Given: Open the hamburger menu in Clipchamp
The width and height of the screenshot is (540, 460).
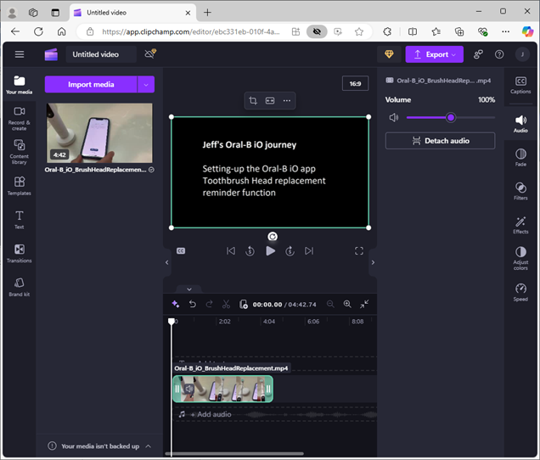Looking at the screenshot, I should click(20, 54).
